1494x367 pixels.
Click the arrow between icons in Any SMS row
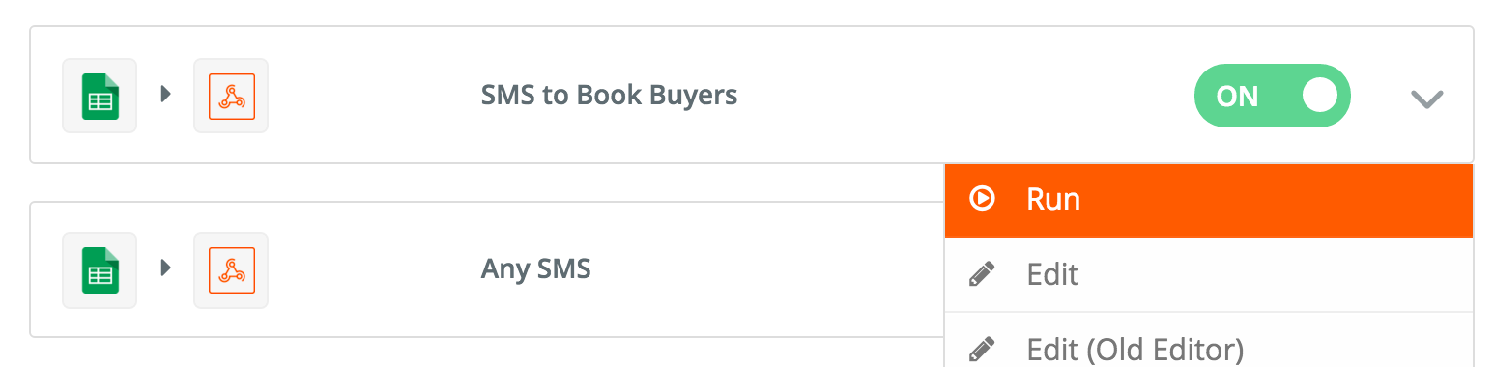pos(165,268)
